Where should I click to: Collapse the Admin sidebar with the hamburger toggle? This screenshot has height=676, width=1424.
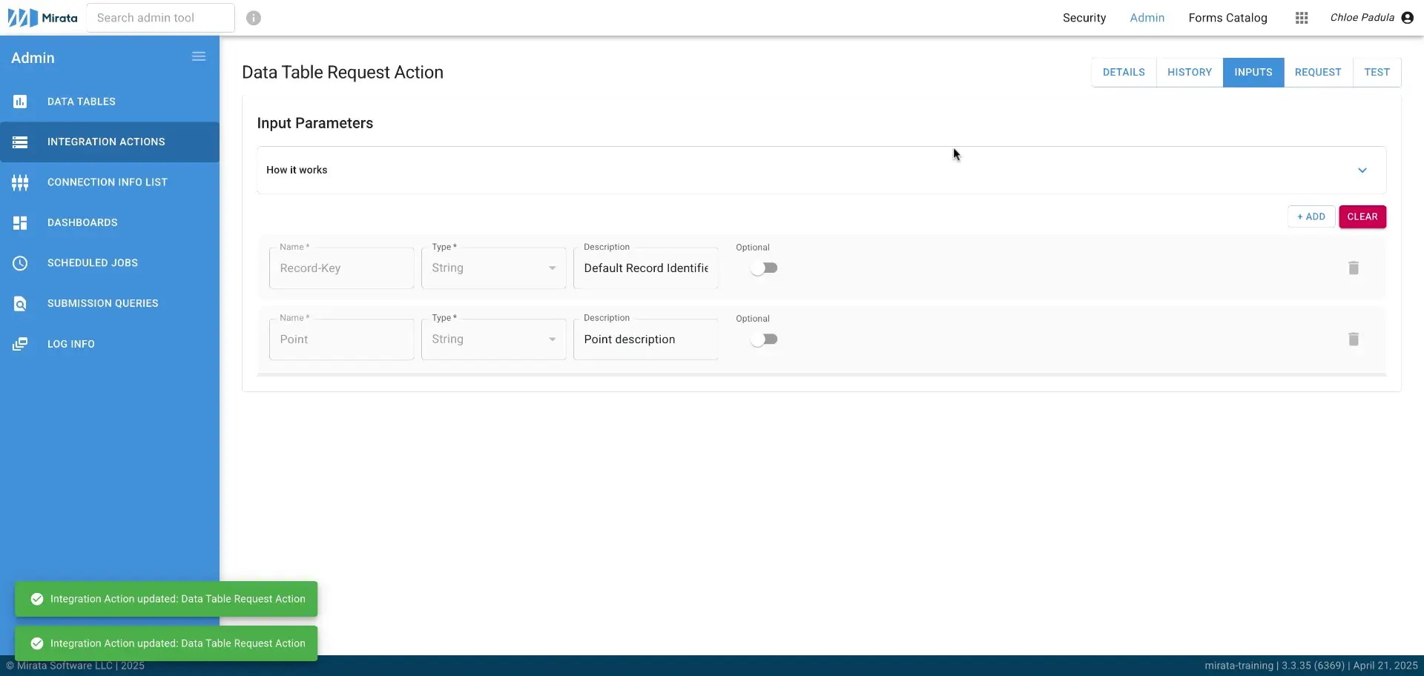pyautogui.click(x=198, y=56)
